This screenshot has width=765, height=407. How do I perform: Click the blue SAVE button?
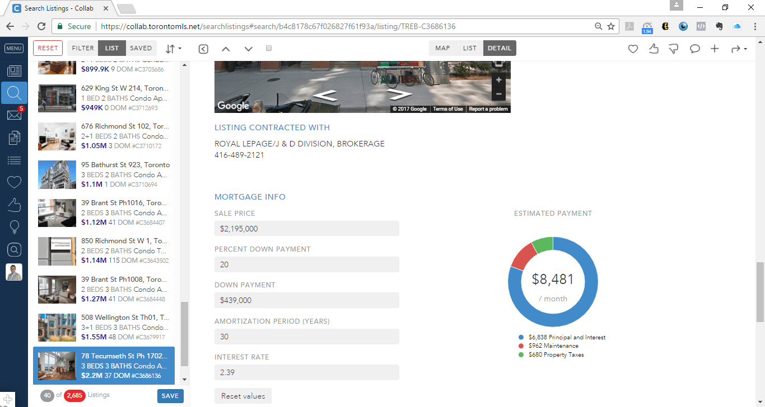170,396
